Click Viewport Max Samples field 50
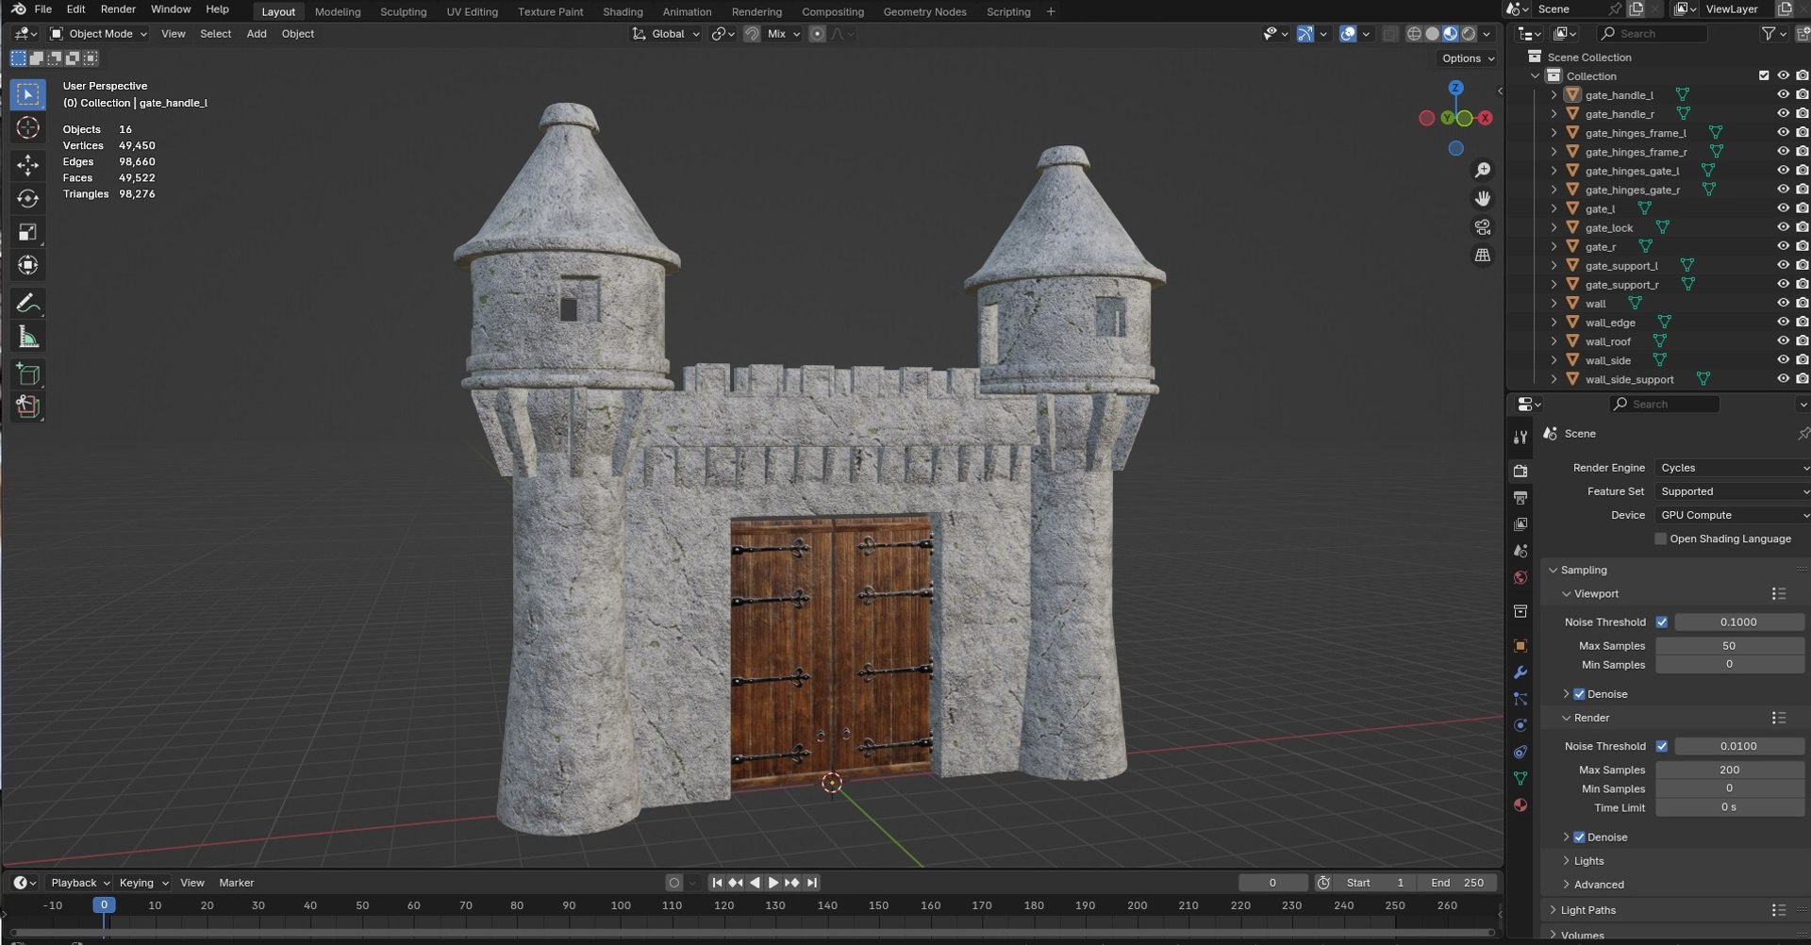This screenshot has width=1811, height=945. pyautogui.click(x=1730, y=646)
